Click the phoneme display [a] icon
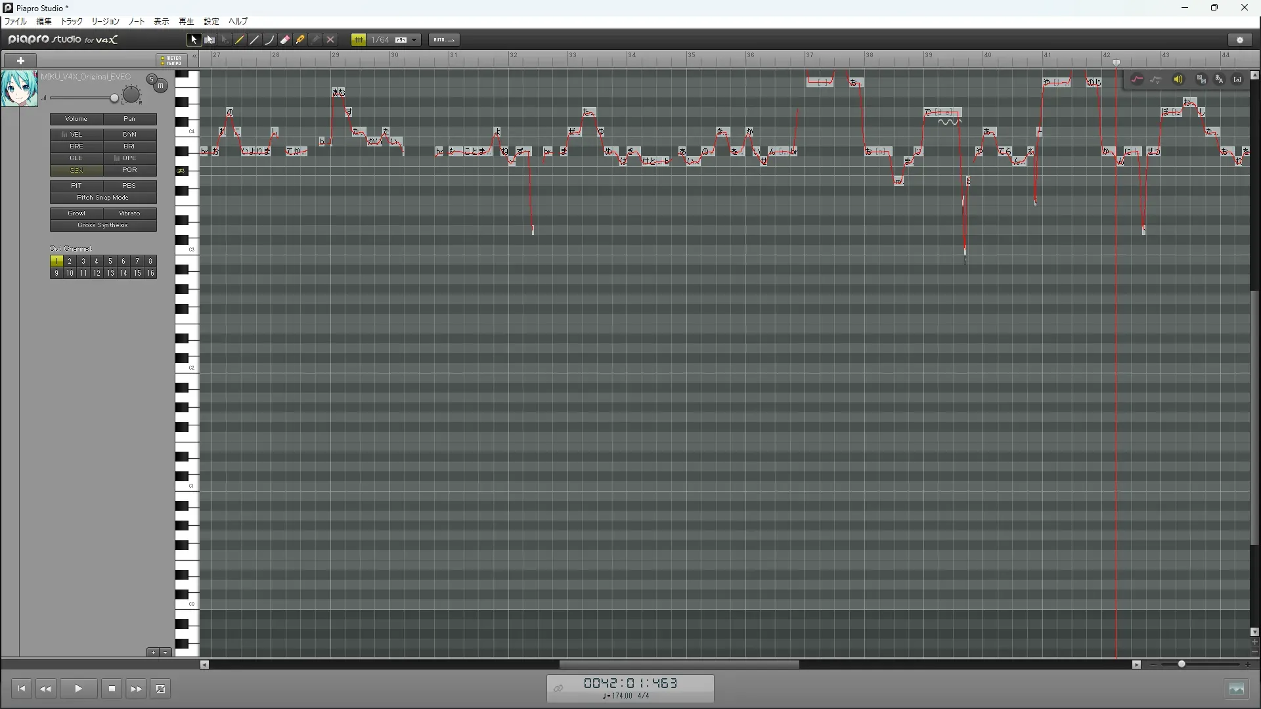This screenshot has width=1261, height=709. coord(1237,79)
